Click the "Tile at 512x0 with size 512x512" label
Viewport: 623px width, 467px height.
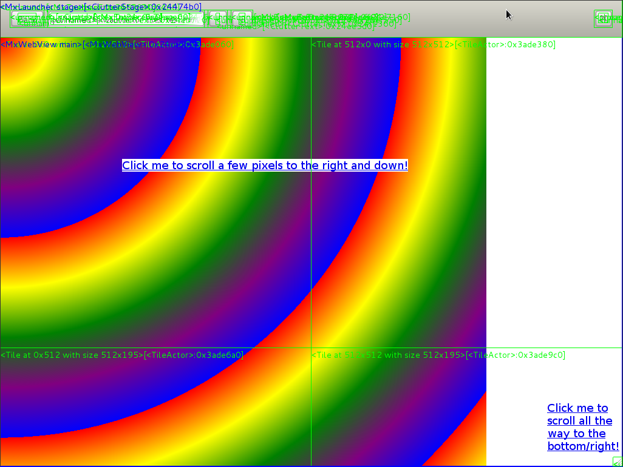point(383,45)
